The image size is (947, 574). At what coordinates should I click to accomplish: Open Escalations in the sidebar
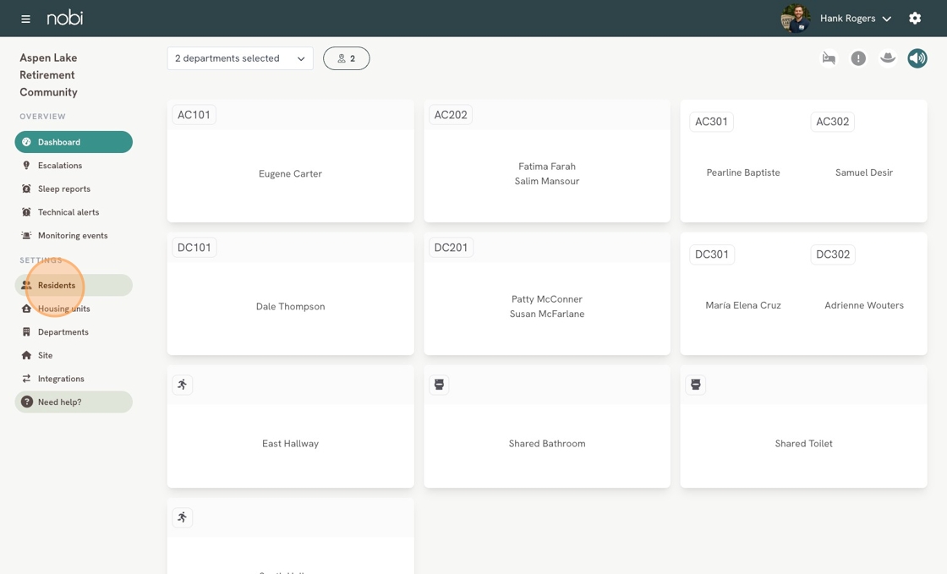[x=59, y=166]
